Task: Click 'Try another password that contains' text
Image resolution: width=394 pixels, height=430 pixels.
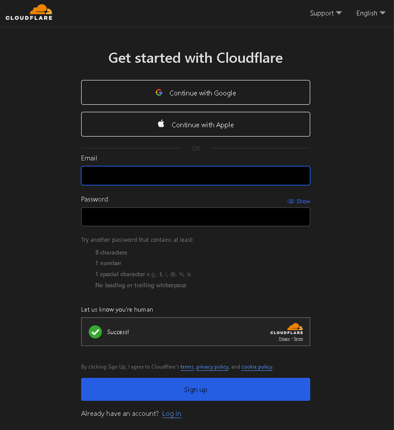Action: pos(137,240)
